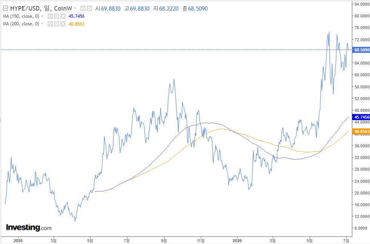Click the 56.0000 price axis label

click(362, 87)
